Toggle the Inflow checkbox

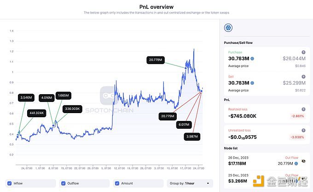tap(9, 183)
